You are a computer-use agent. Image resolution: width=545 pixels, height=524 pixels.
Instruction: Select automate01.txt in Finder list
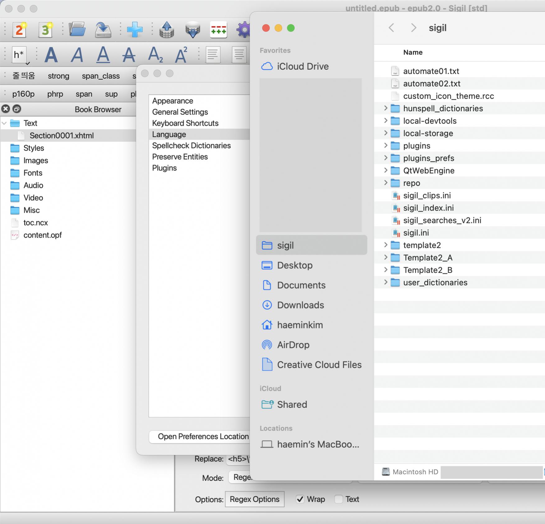point(460,71)
